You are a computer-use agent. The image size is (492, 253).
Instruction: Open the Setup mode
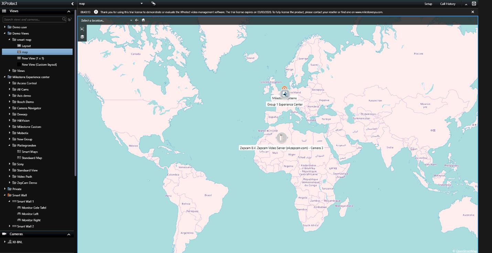tap(428, 4)
